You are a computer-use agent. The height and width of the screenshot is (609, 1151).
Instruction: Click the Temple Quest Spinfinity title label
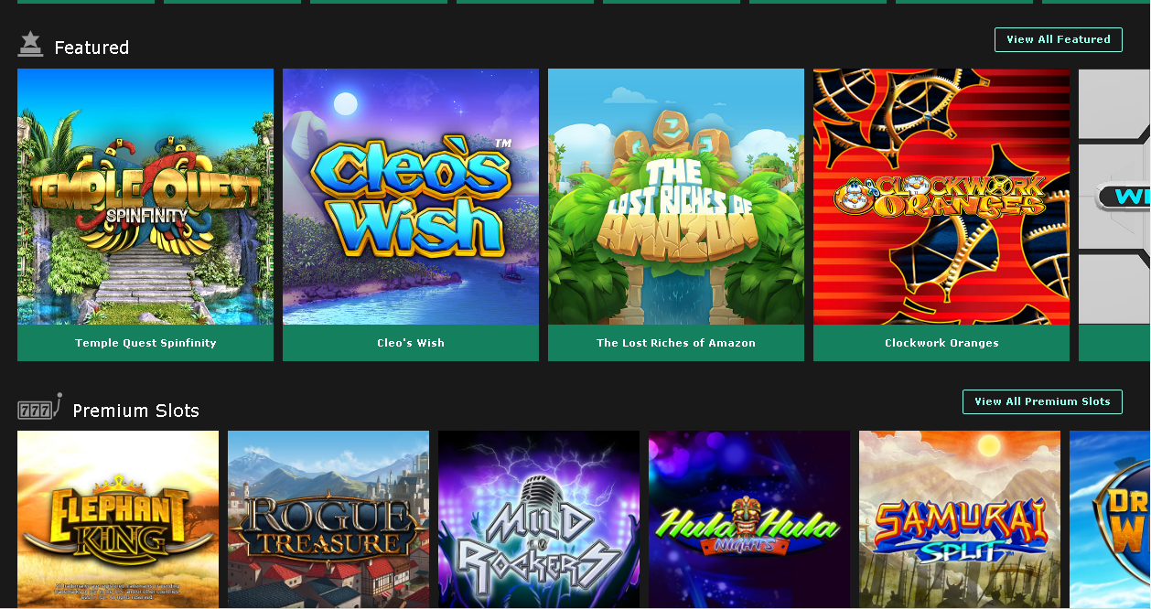145,343
